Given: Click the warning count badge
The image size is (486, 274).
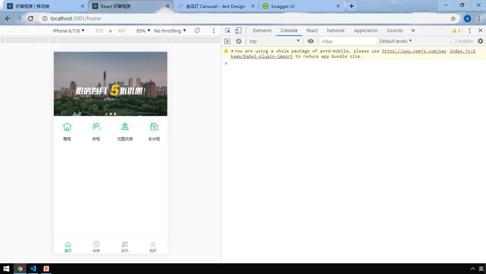Looking at the screenshot, I should tap(456, 30).
